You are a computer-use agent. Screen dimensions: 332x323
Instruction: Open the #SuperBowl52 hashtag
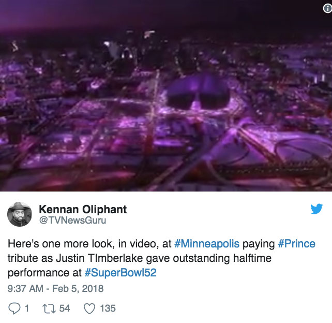(x=120, y=273)
